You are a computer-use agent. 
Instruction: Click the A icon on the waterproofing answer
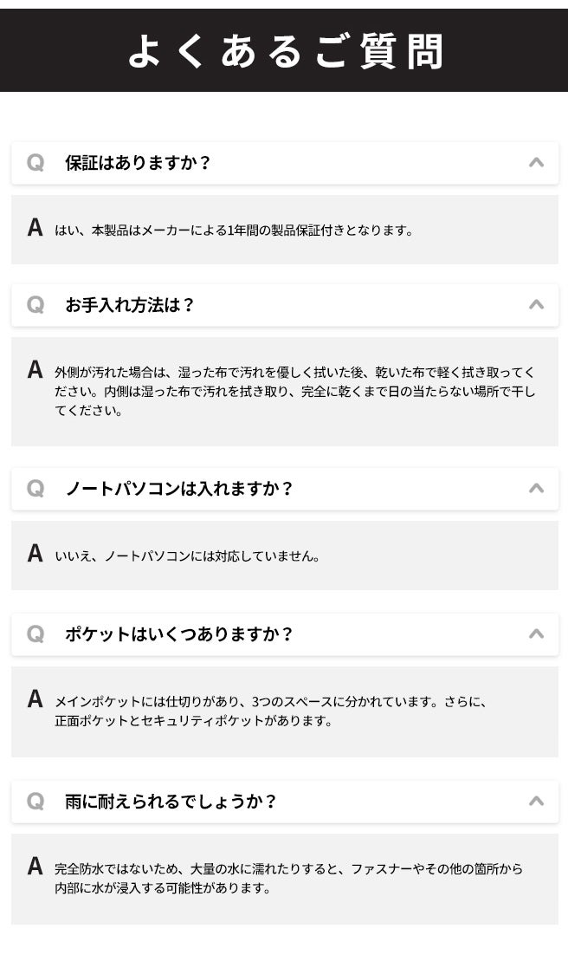(x=35, y=866)
